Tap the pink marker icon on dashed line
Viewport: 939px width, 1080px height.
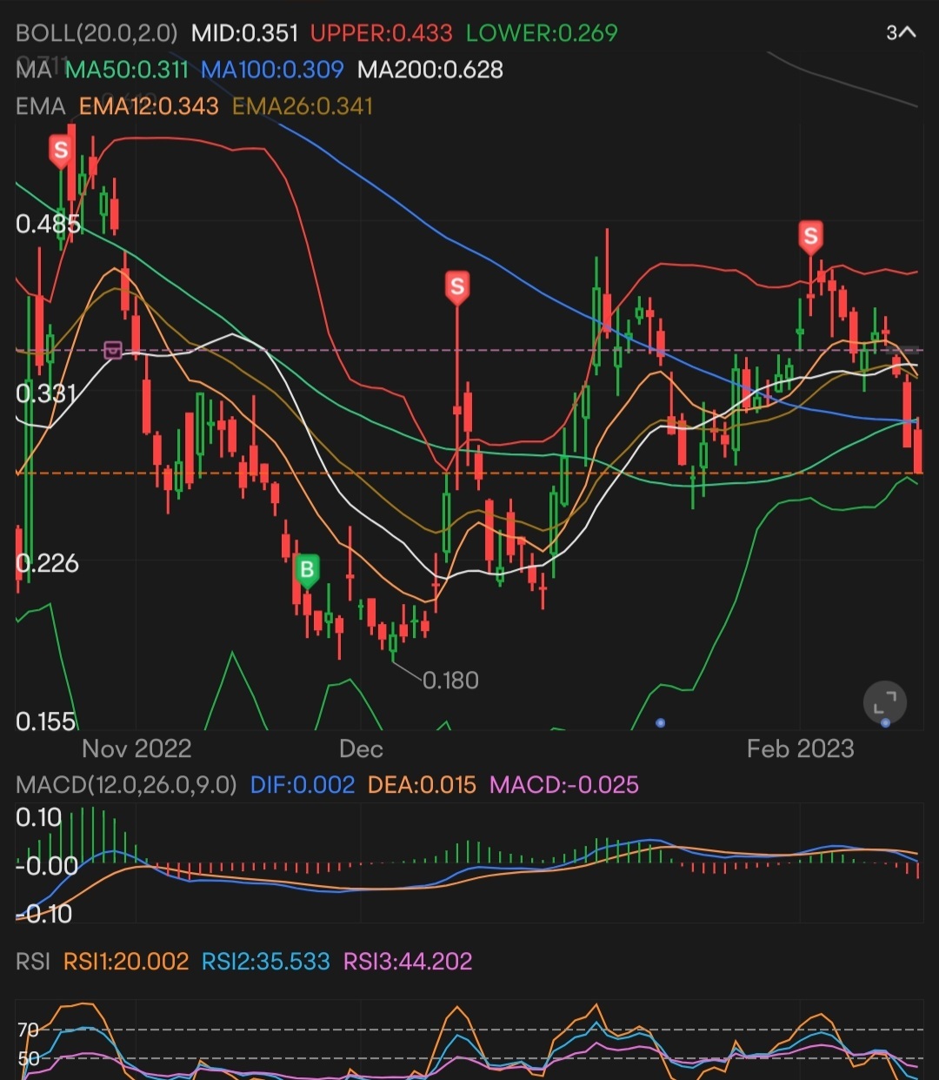click(113, 350)
